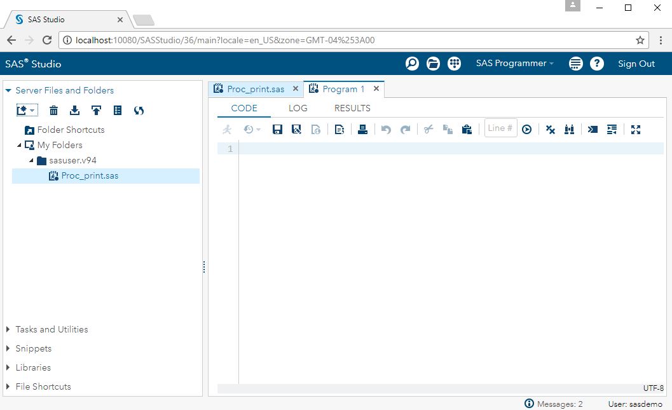Viewport: 672px width, 410px height.
Task: Open the Chrome three-dot menu
Action: click(661, 40)
